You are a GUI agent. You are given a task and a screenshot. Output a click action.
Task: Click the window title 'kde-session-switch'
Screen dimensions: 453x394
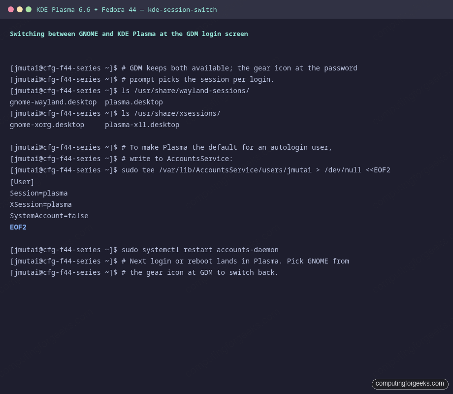(x=182, y=9)
